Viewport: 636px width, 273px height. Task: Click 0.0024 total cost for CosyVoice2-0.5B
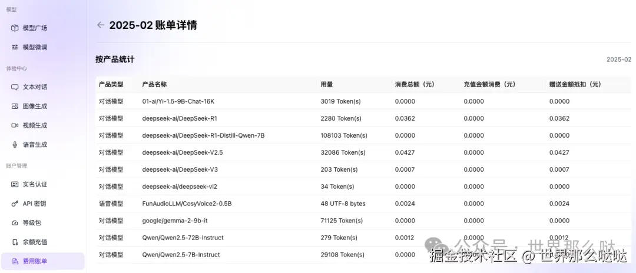pyautogui.click(x=405, y=204)
